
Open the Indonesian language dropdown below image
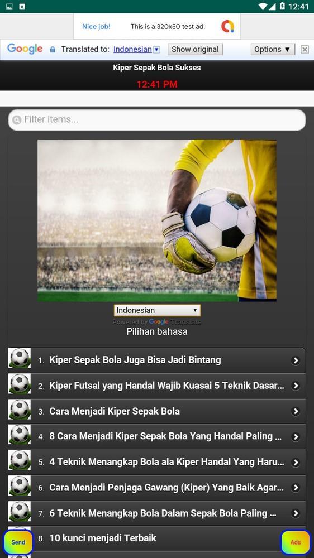(x=157, y=310)
